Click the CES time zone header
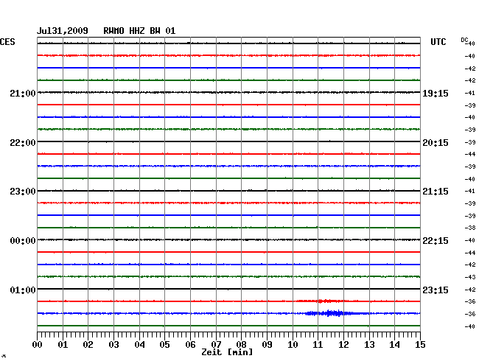The image size is (479, 364). pyautogui.click(x=7, y=42)
